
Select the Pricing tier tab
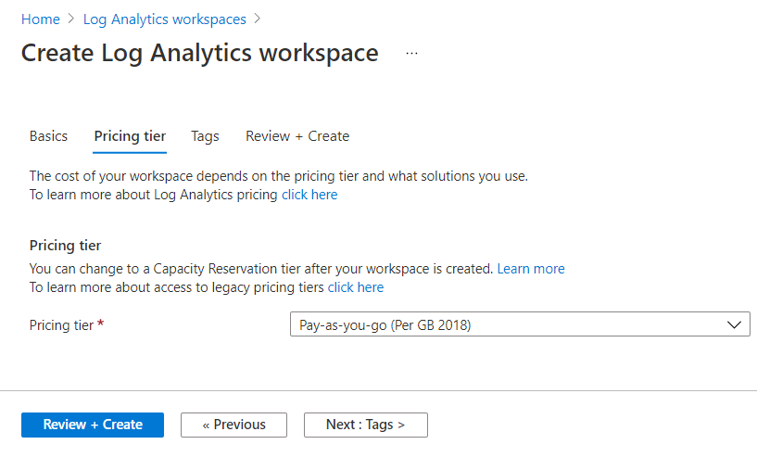click(x=130, y=136)
